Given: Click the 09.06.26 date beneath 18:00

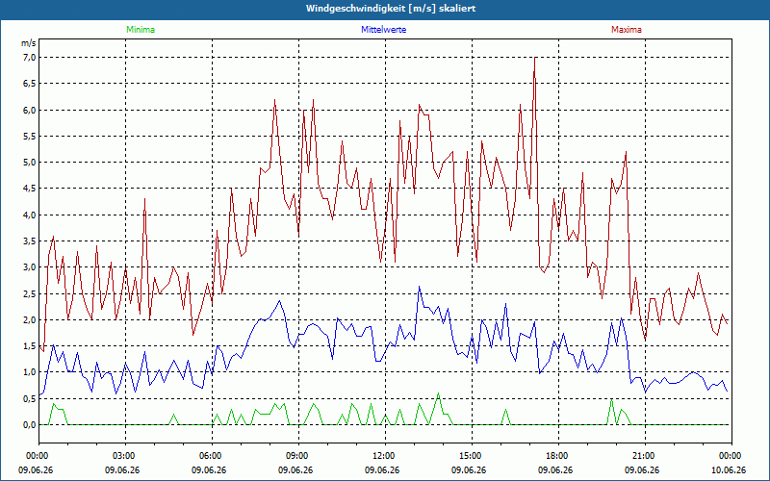Looking at the screenshot, I should click(x=555, y=469).
